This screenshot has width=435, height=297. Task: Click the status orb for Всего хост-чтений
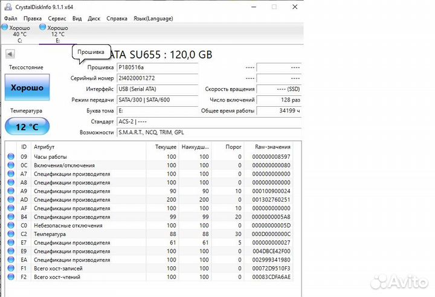[11, 277]
